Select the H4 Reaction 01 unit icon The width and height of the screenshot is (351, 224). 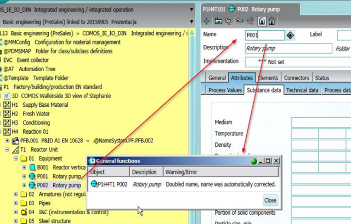(x=7, y=131)
